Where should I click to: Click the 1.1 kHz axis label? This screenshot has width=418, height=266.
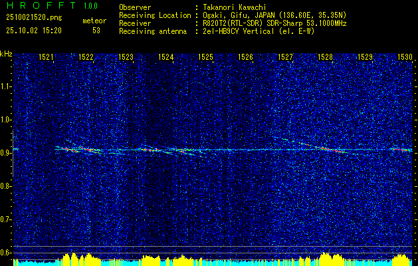coord(5,86)
